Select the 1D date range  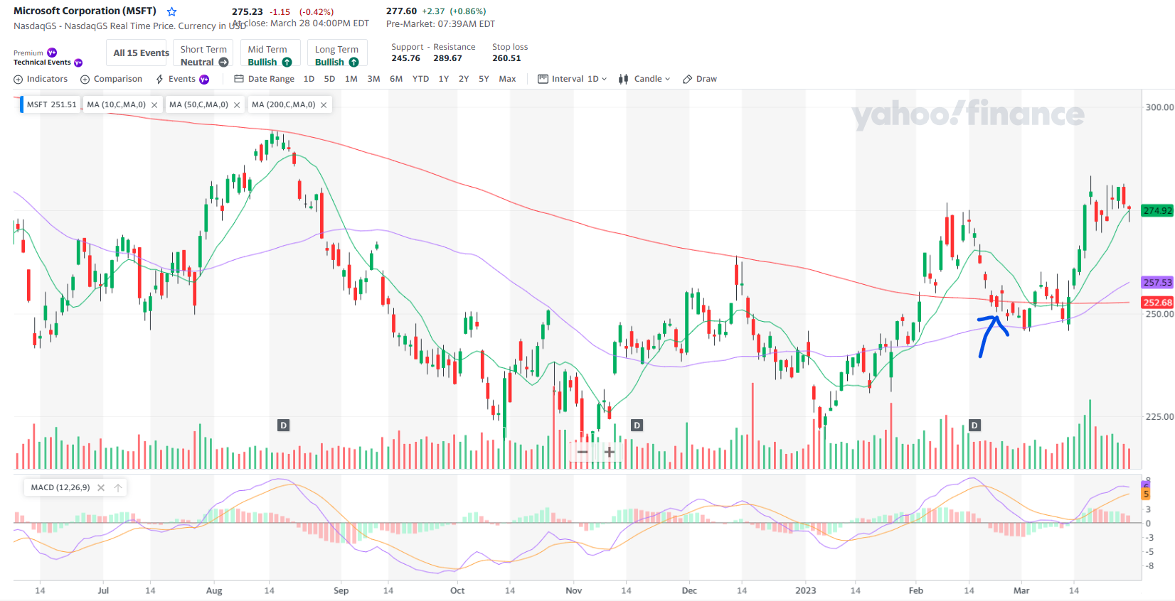309,79
